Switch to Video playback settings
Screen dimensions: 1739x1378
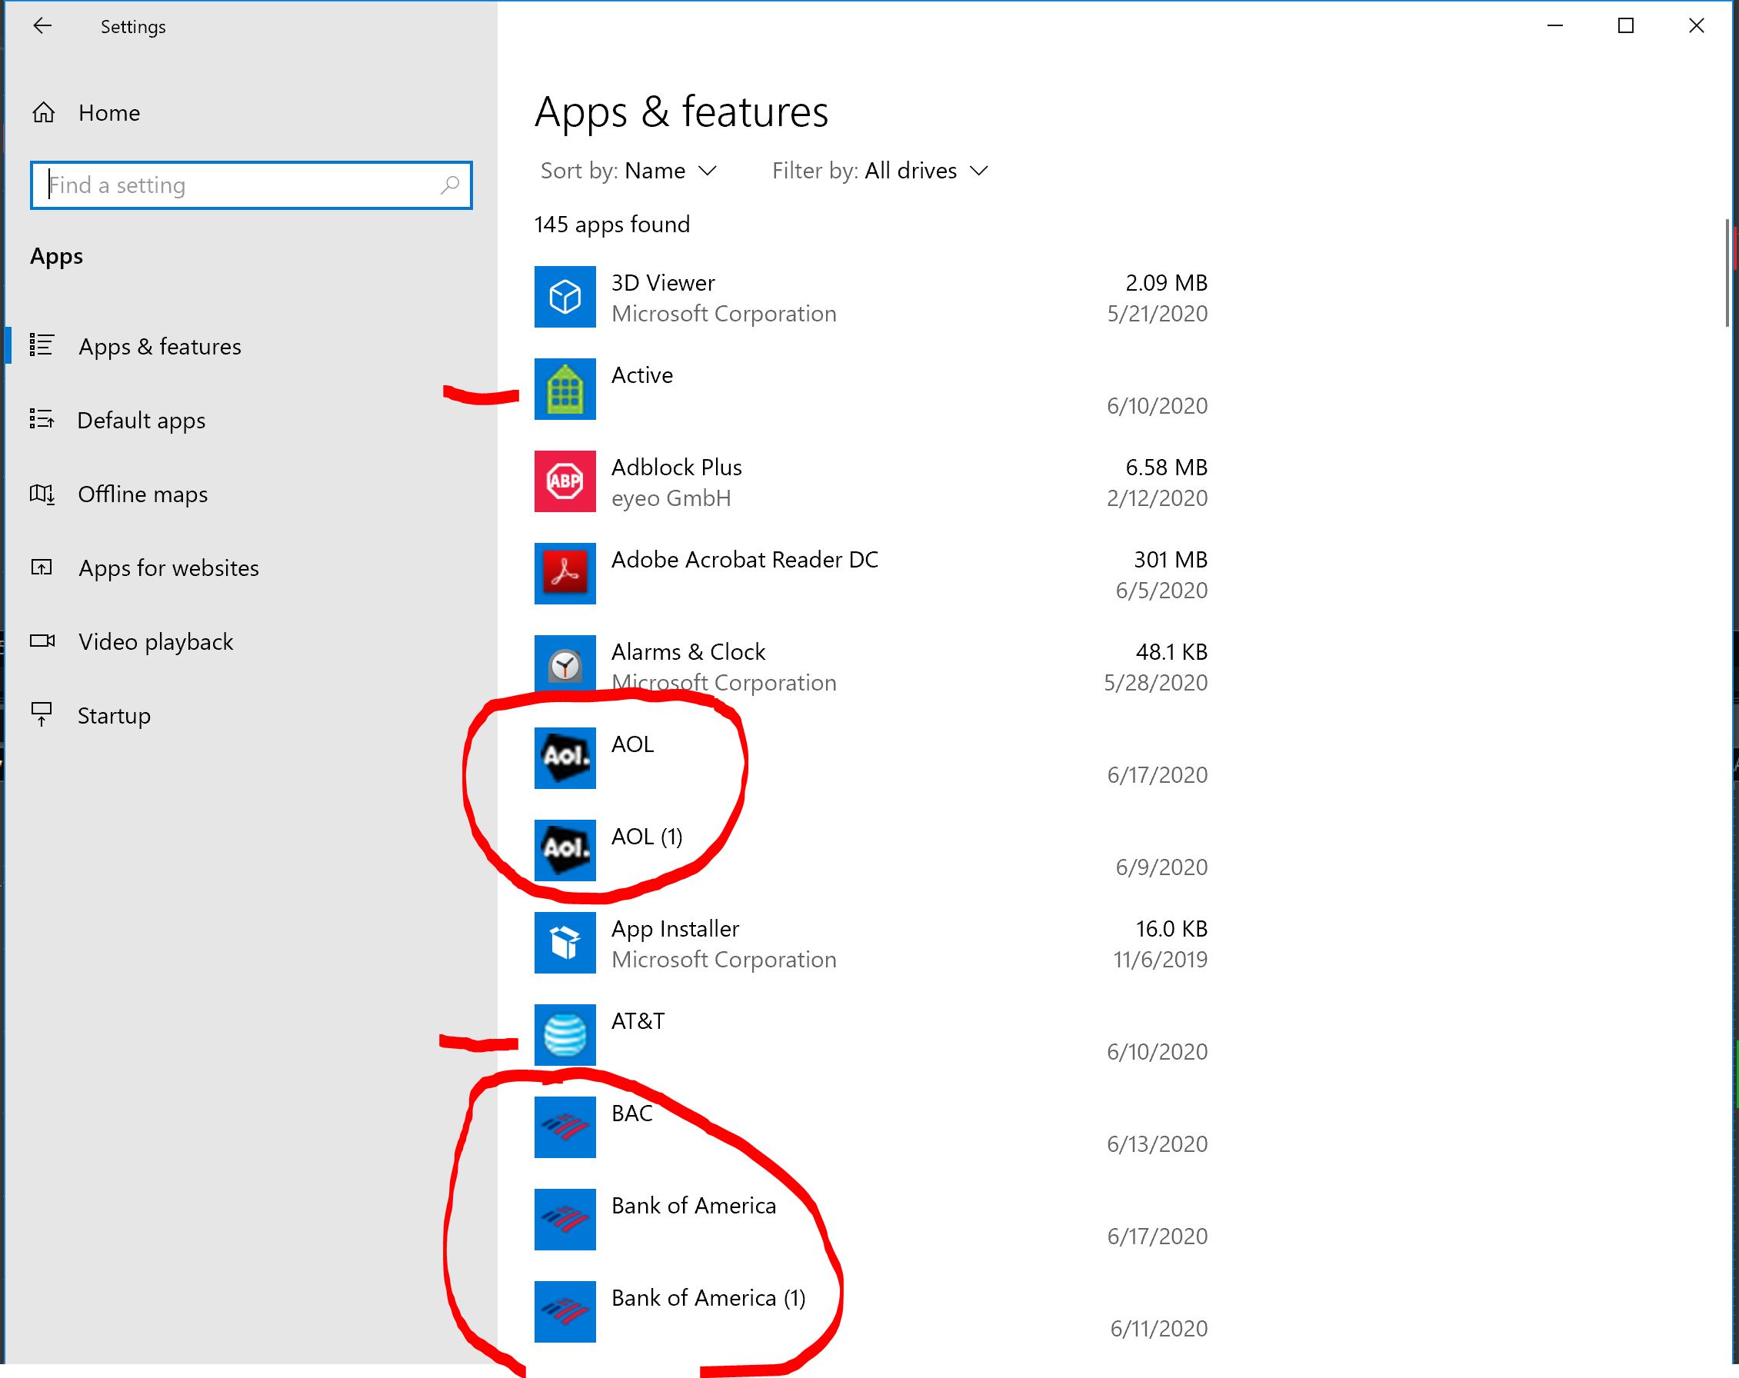pos(155,642)
